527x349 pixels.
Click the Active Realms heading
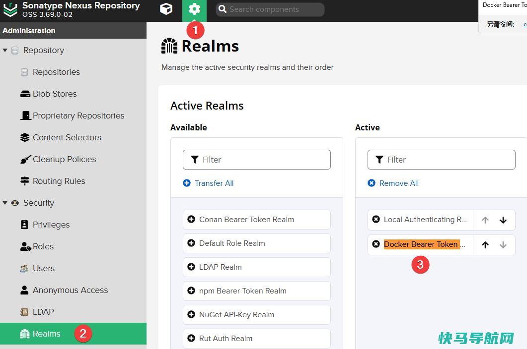(x=207, y=106)
